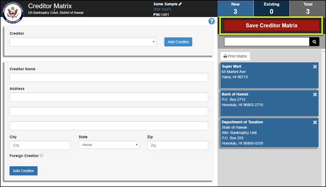Open the Creditor dropdown list

(83, 42)
